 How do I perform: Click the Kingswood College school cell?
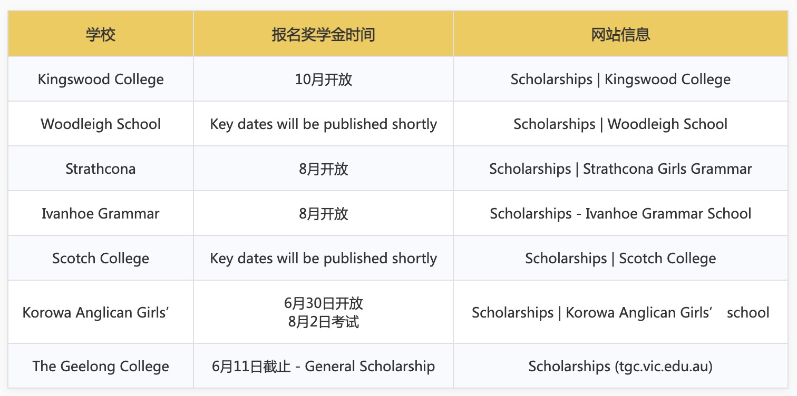tap(101, 79)
